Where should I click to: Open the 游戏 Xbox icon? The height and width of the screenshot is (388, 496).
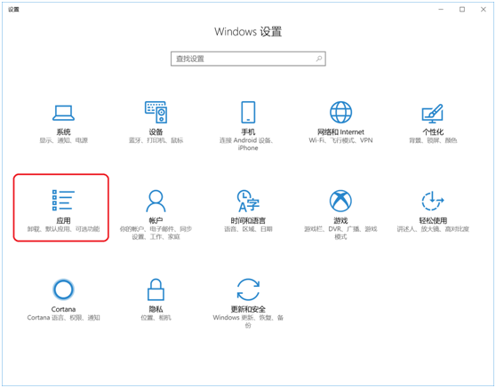(340, 201)
